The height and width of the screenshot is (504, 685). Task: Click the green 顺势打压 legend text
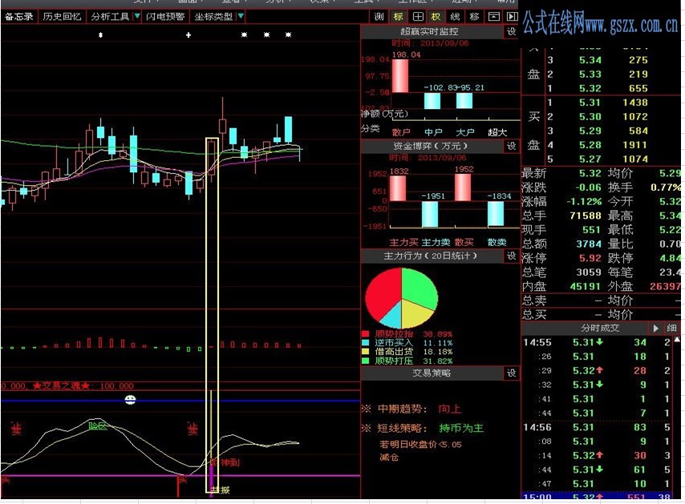pos(394,361)
